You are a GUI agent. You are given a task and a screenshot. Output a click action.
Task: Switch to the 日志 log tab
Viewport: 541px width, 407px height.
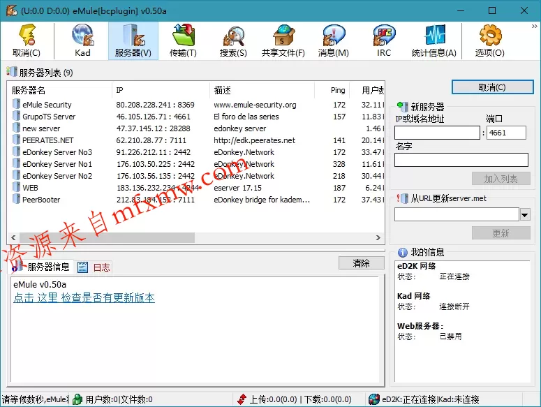tap(94, 267)
